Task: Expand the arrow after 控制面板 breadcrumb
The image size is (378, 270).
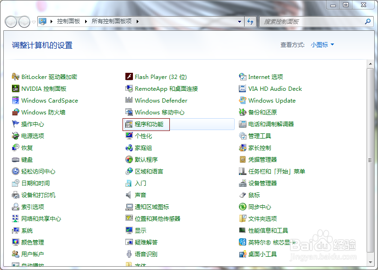Action: coord(86,21)
